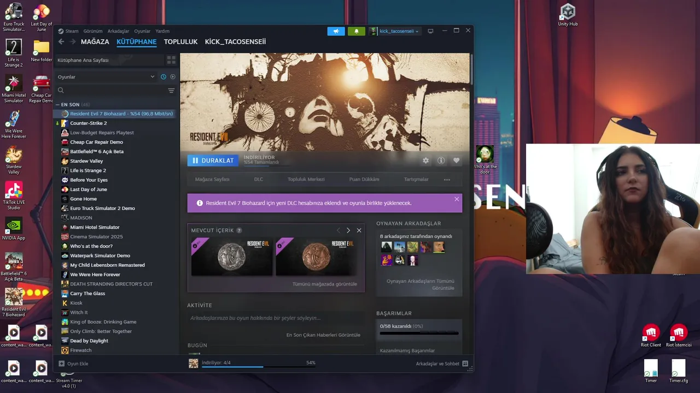Click Tümünü mağazada görüntüle link

coord(324,284)
